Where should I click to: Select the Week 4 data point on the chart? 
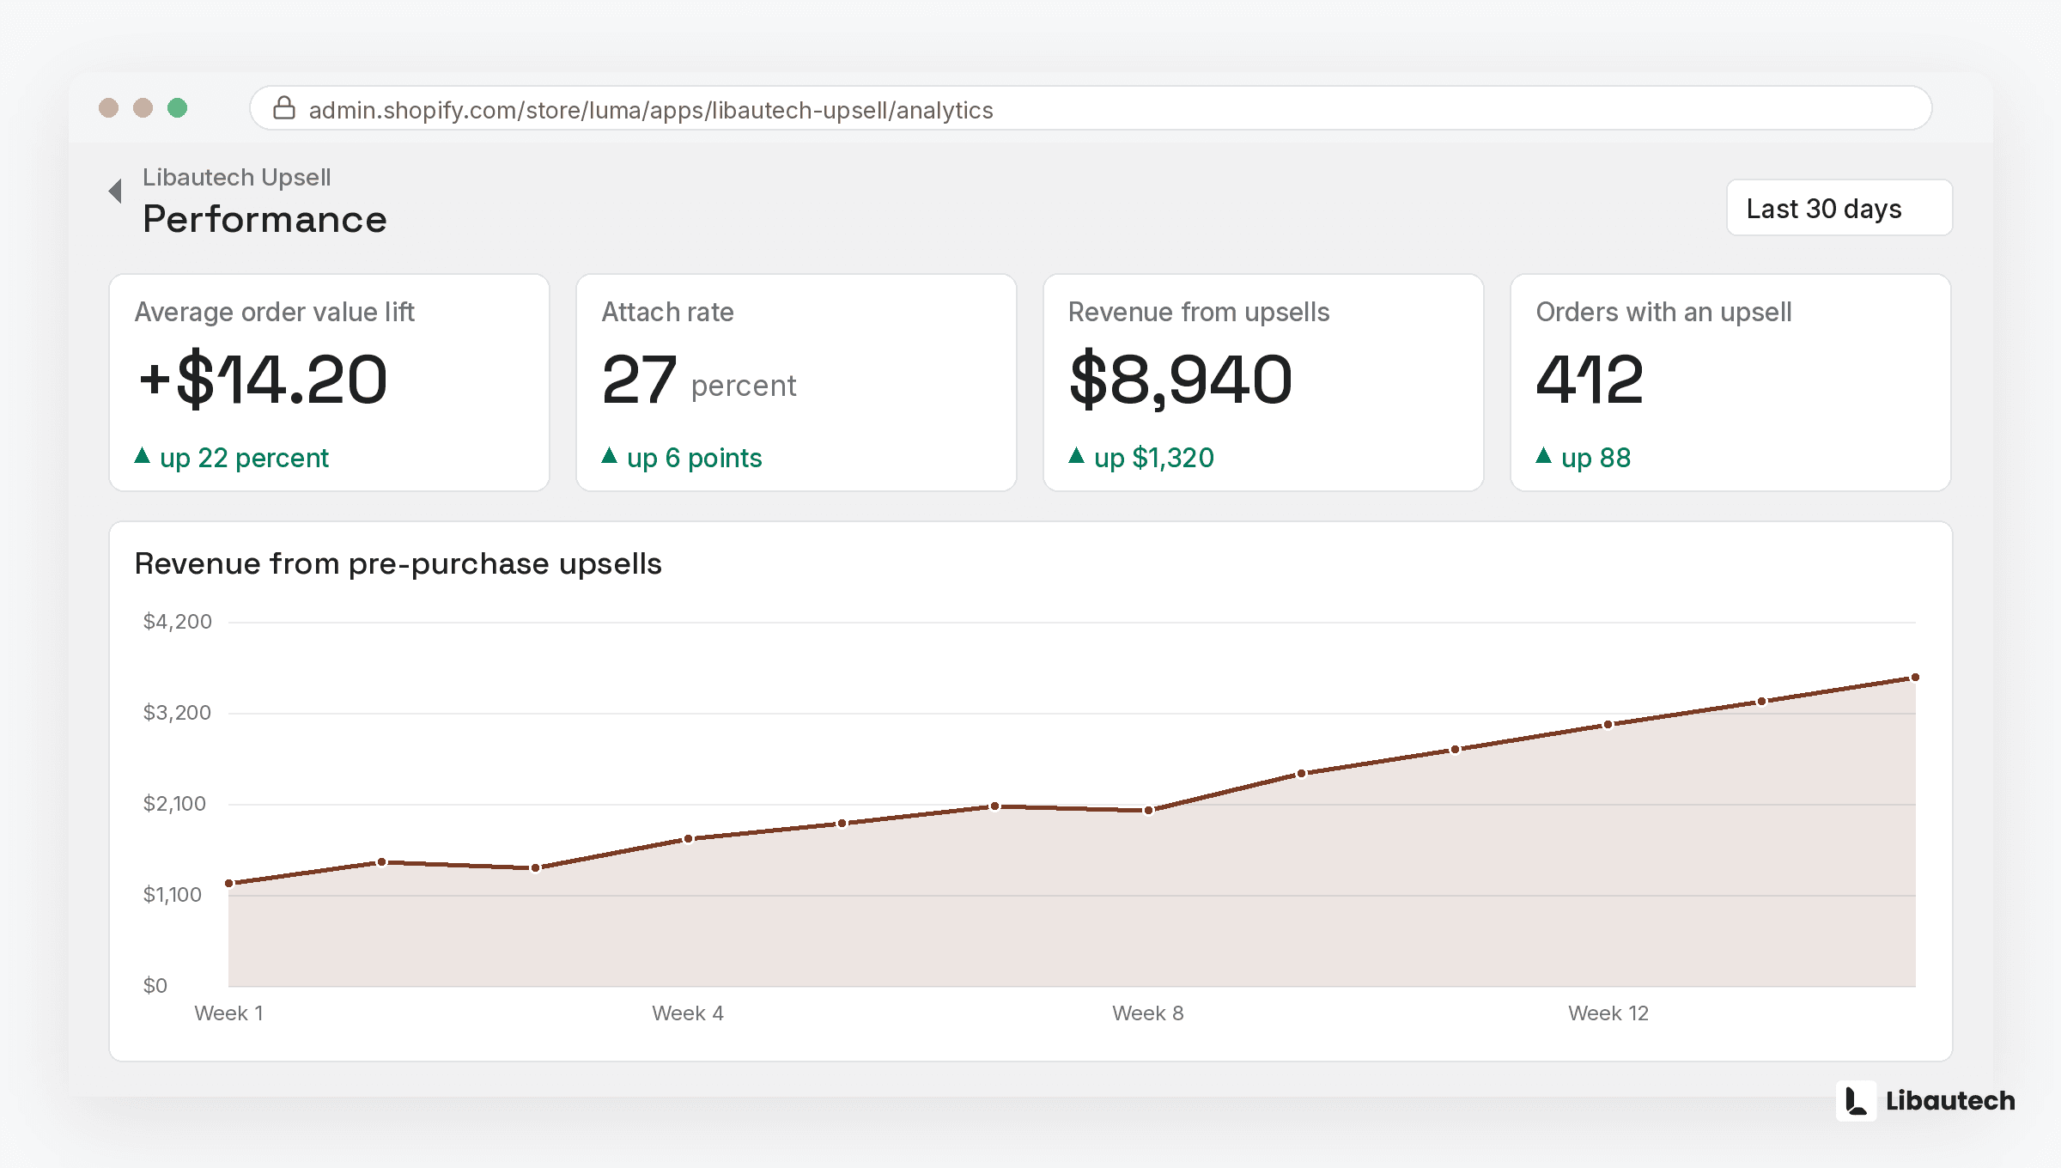689,839
